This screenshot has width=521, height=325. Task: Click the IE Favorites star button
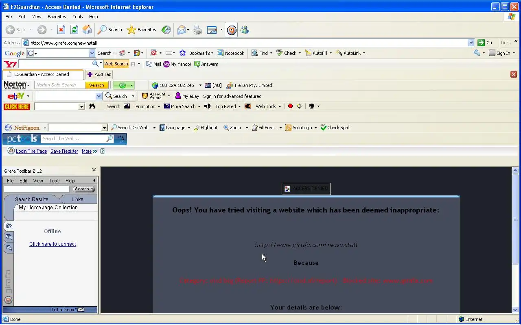point(142,30)
